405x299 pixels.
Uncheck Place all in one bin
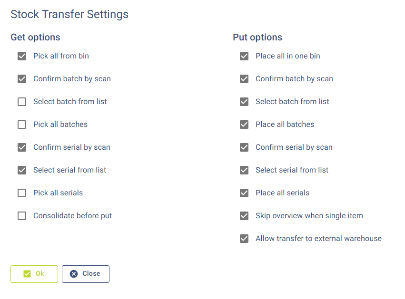click(x=244, y=56)
